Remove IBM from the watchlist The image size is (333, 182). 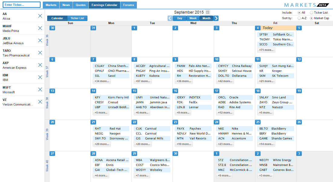(40, 77)
